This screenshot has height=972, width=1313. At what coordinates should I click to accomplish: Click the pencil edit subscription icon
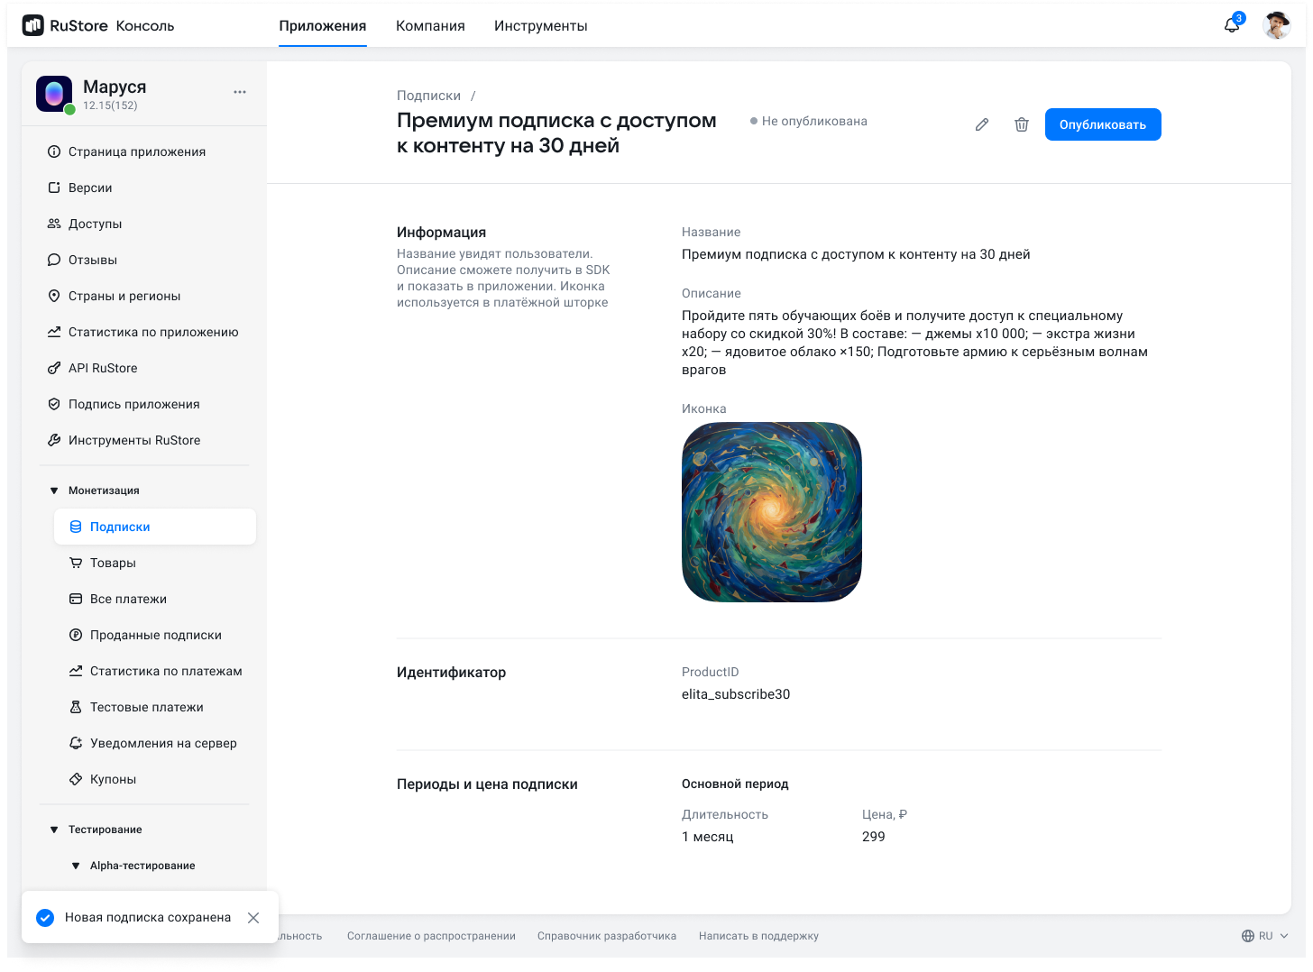tap(982, 124)
